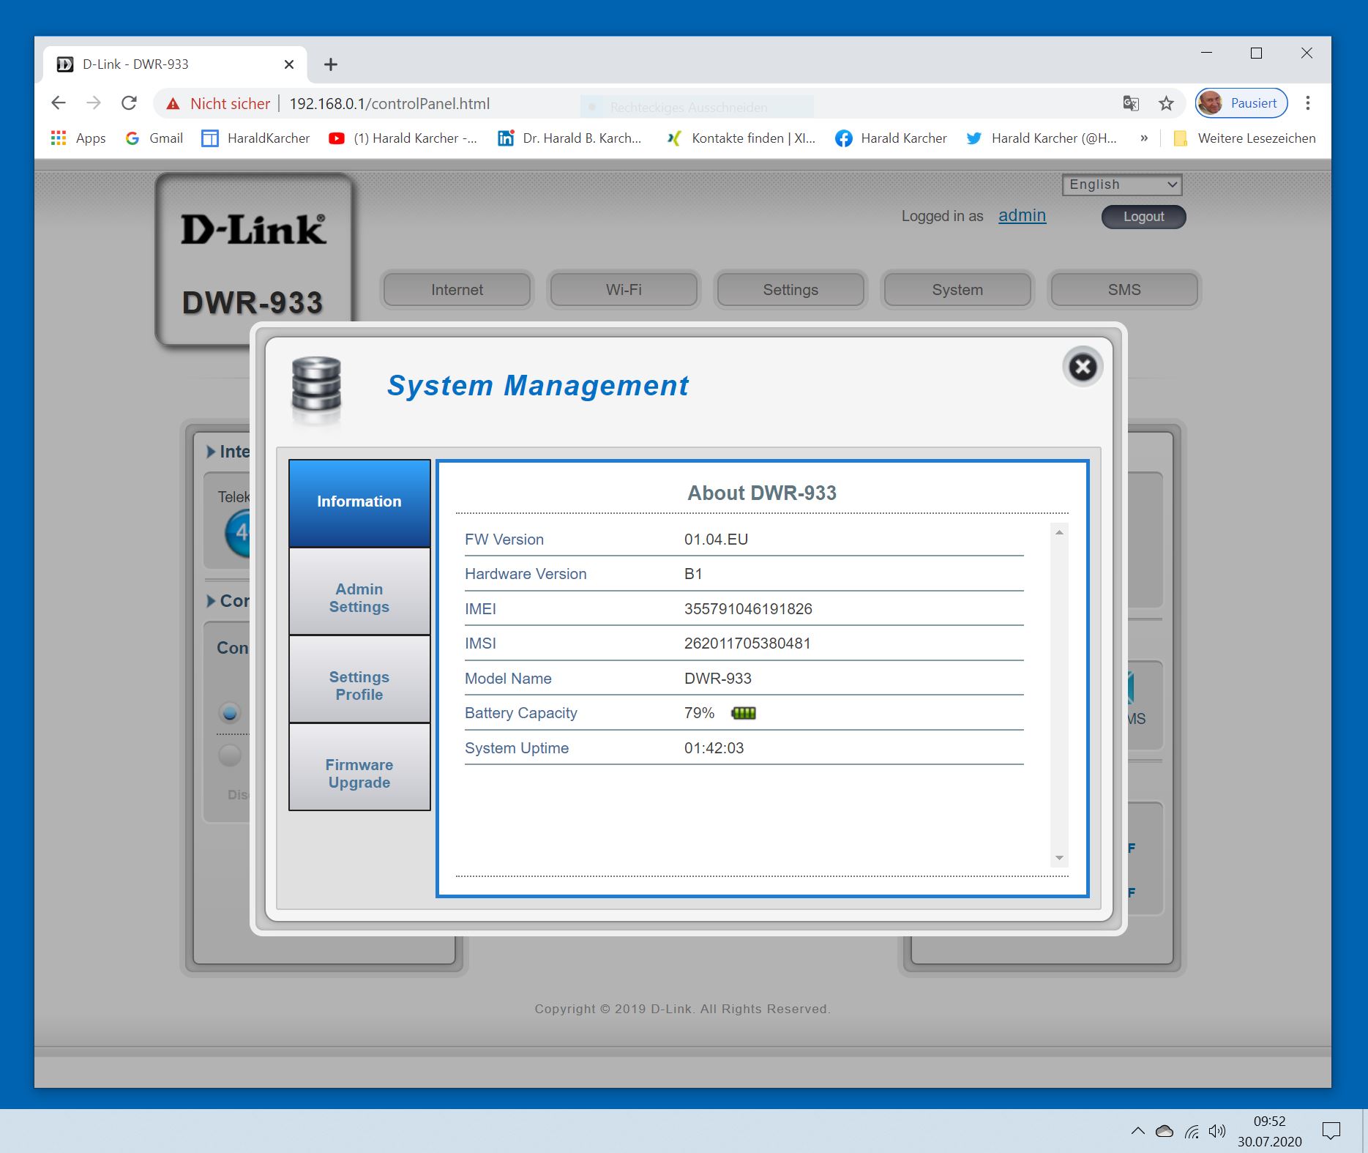Click the volume speaker tray icon
The image size is (1368, 1153).
pyautogui.click(x=1216, y=1131)
